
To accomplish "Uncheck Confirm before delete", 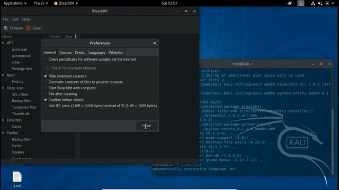I will (x=45, y=100).
